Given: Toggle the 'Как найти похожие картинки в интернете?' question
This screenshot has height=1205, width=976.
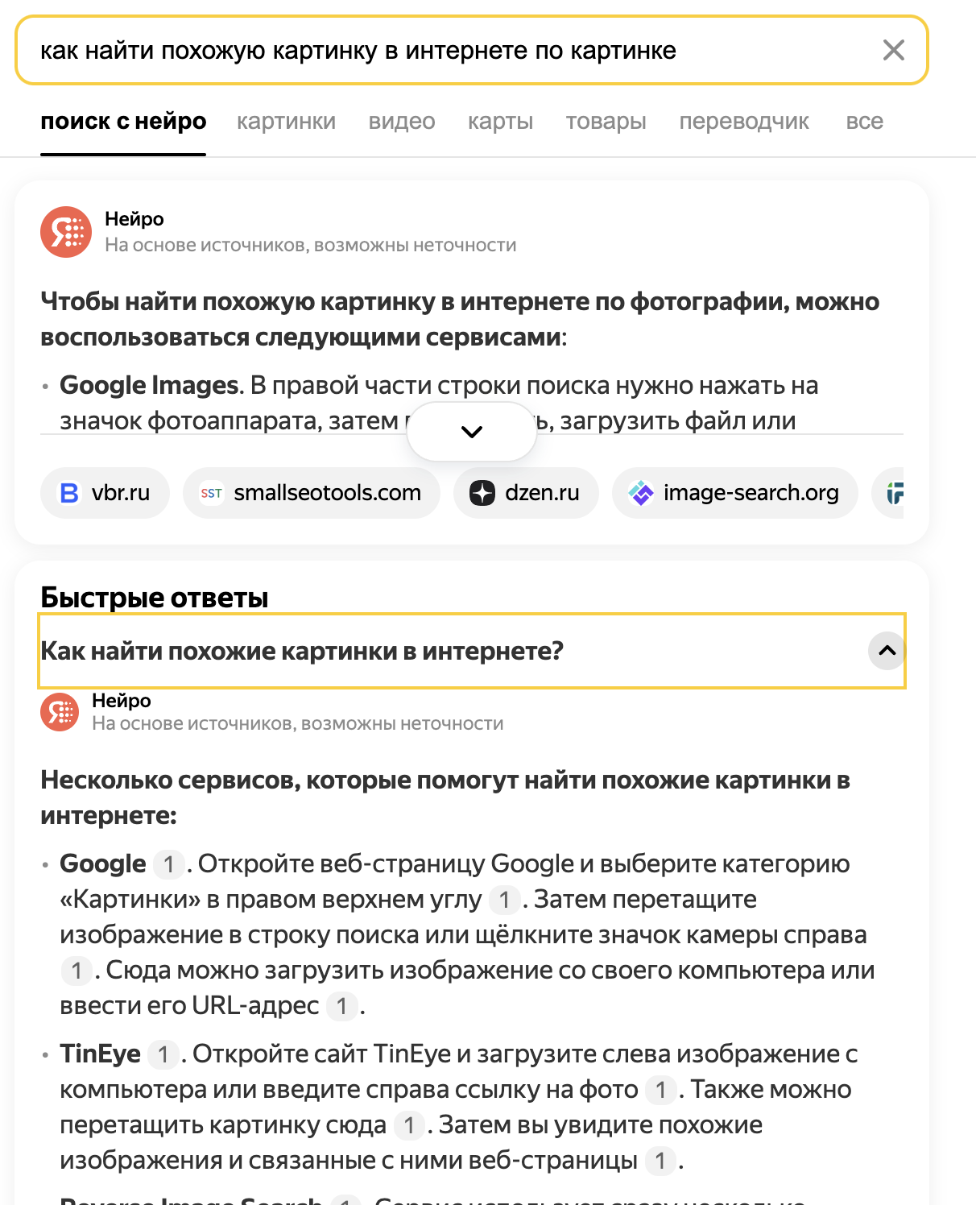Looking at the screenshot, I should coord(302,651).
